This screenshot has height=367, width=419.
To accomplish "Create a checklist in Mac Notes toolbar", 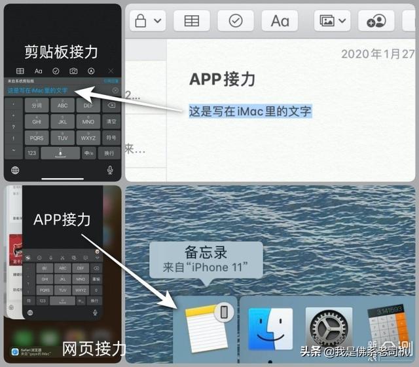I will (x=236, y=20).
